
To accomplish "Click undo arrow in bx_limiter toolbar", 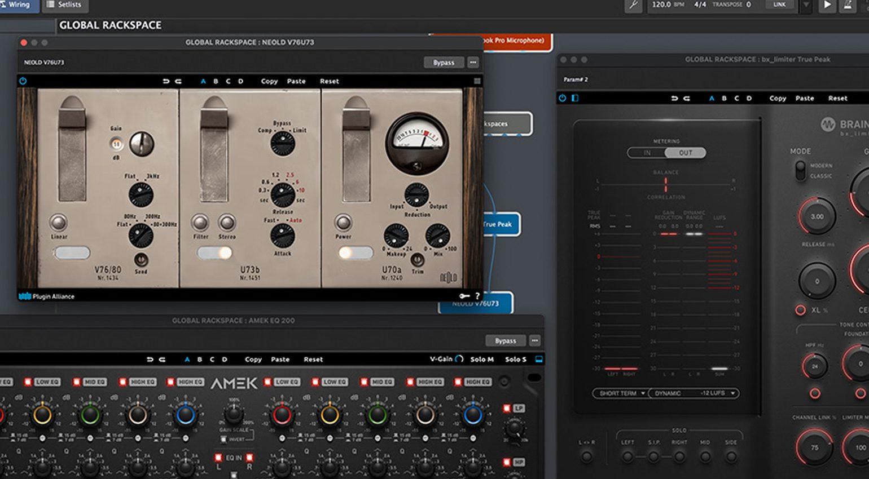I will (x=674, y=98).
